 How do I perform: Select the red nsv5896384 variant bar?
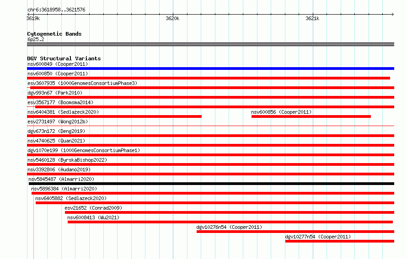(x=213, y=193)
